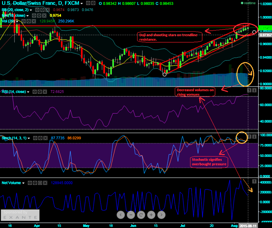The image size is (272, 228).
Task: Click the Net Volume value 128945.0000
Action: pyautogui.click(x=62, y=183)
